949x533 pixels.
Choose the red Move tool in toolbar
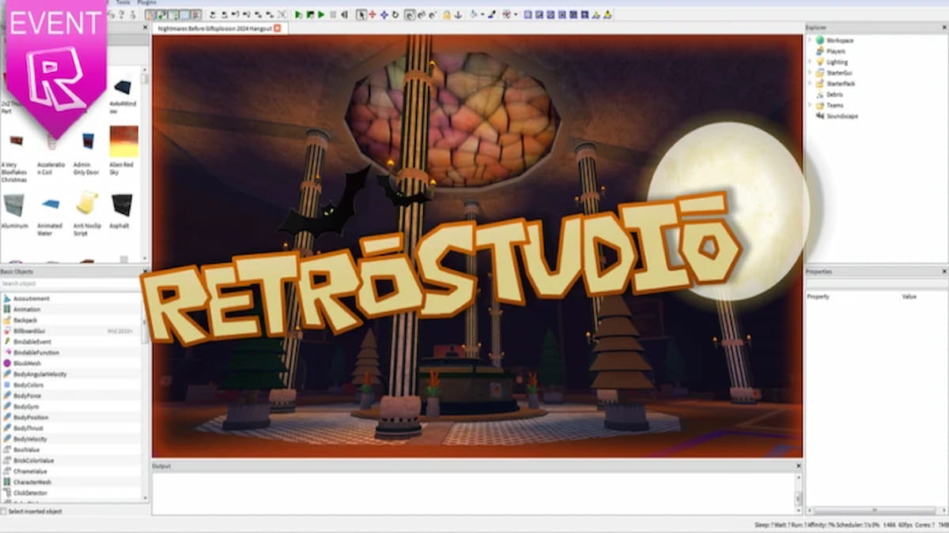[372, 15]
